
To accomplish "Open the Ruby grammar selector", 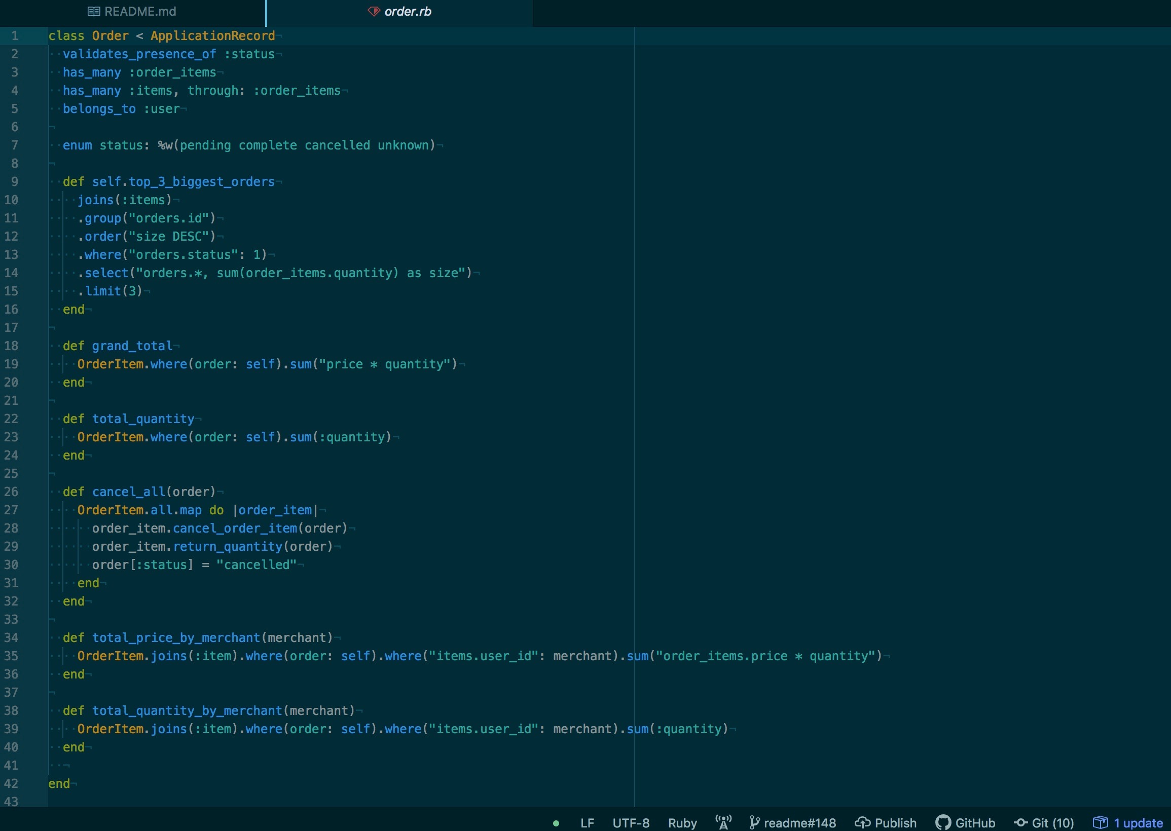I will (682, 823).
